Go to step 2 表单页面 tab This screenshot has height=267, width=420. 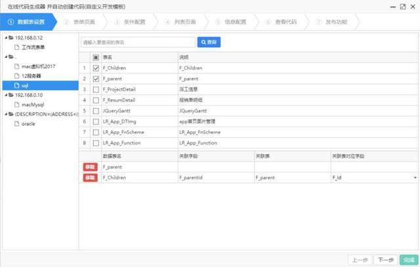(x=80, y=22)
